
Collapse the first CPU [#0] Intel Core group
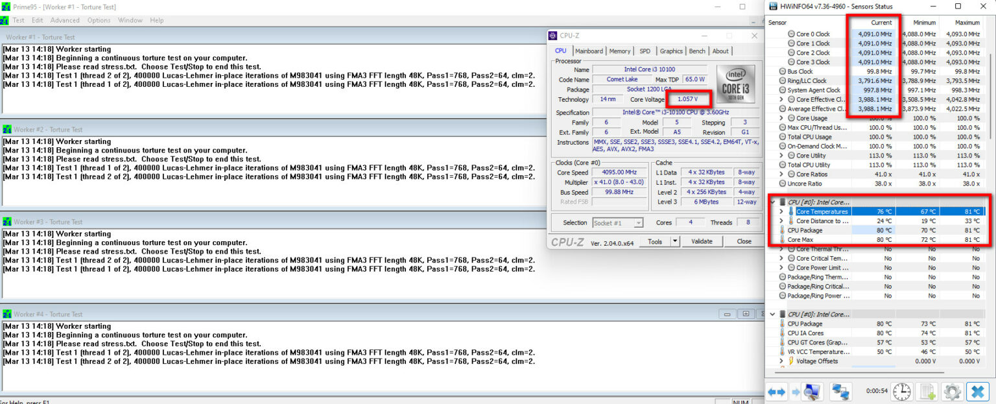tap(773, 202)
